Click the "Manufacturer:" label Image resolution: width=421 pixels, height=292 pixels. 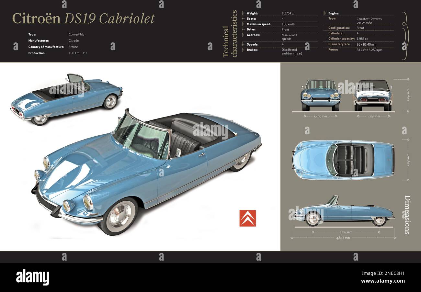point(39,40)
